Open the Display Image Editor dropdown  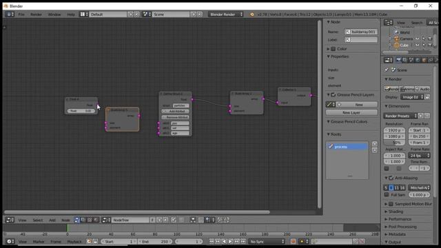[412, 97]
